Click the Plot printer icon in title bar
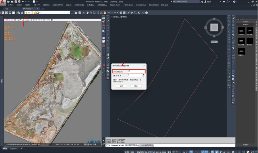 tap(34, 2)
